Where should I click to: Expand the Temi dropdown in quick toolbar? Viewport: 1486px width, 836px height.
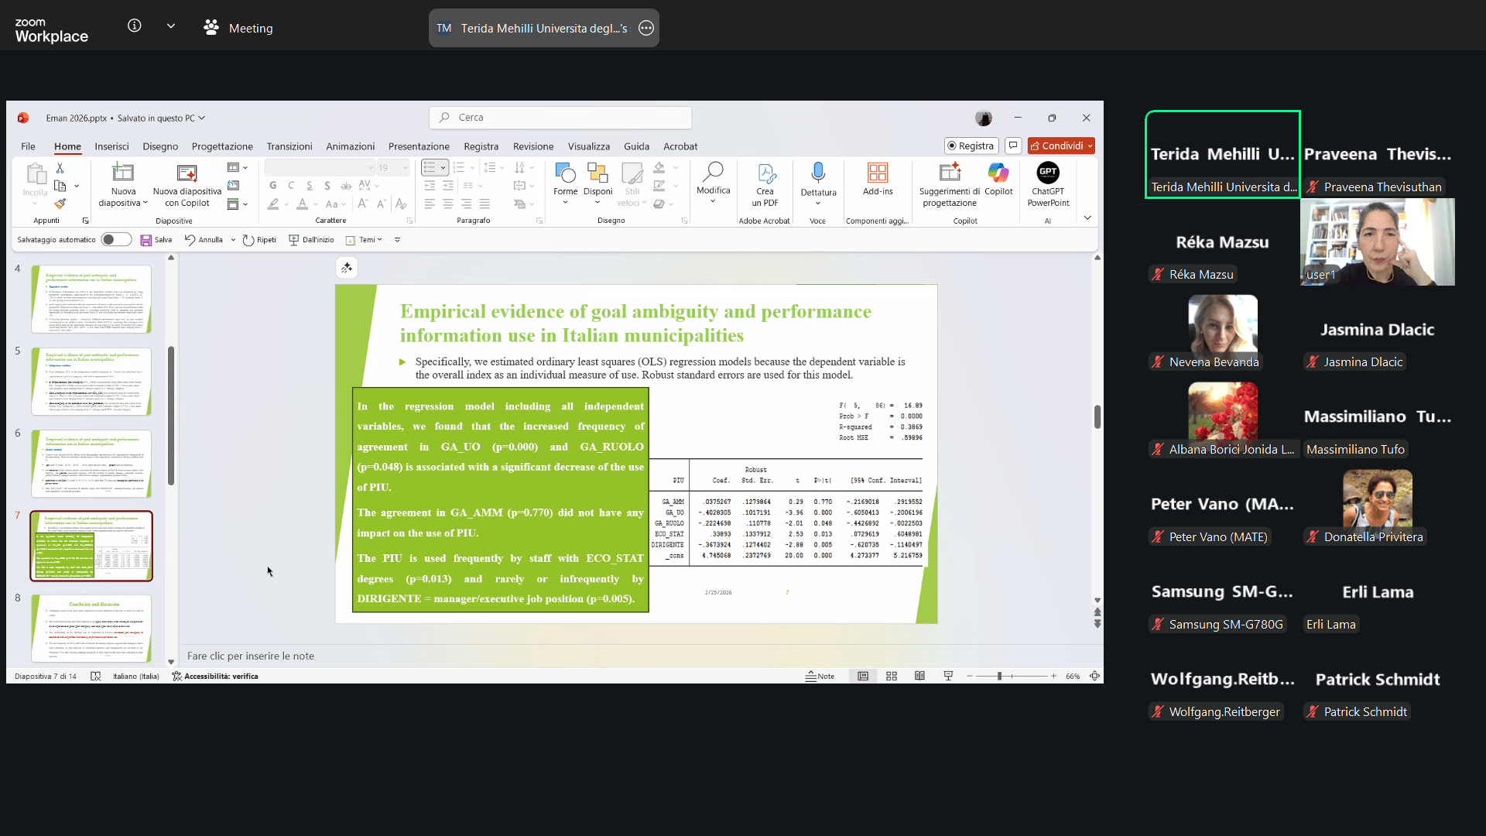point(380,240)
